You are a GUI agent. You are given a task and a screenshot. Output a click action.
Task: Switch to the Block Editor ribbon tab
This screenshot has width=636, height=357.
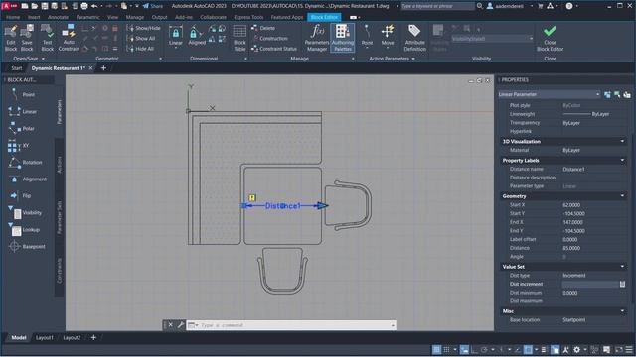(324, 17)
